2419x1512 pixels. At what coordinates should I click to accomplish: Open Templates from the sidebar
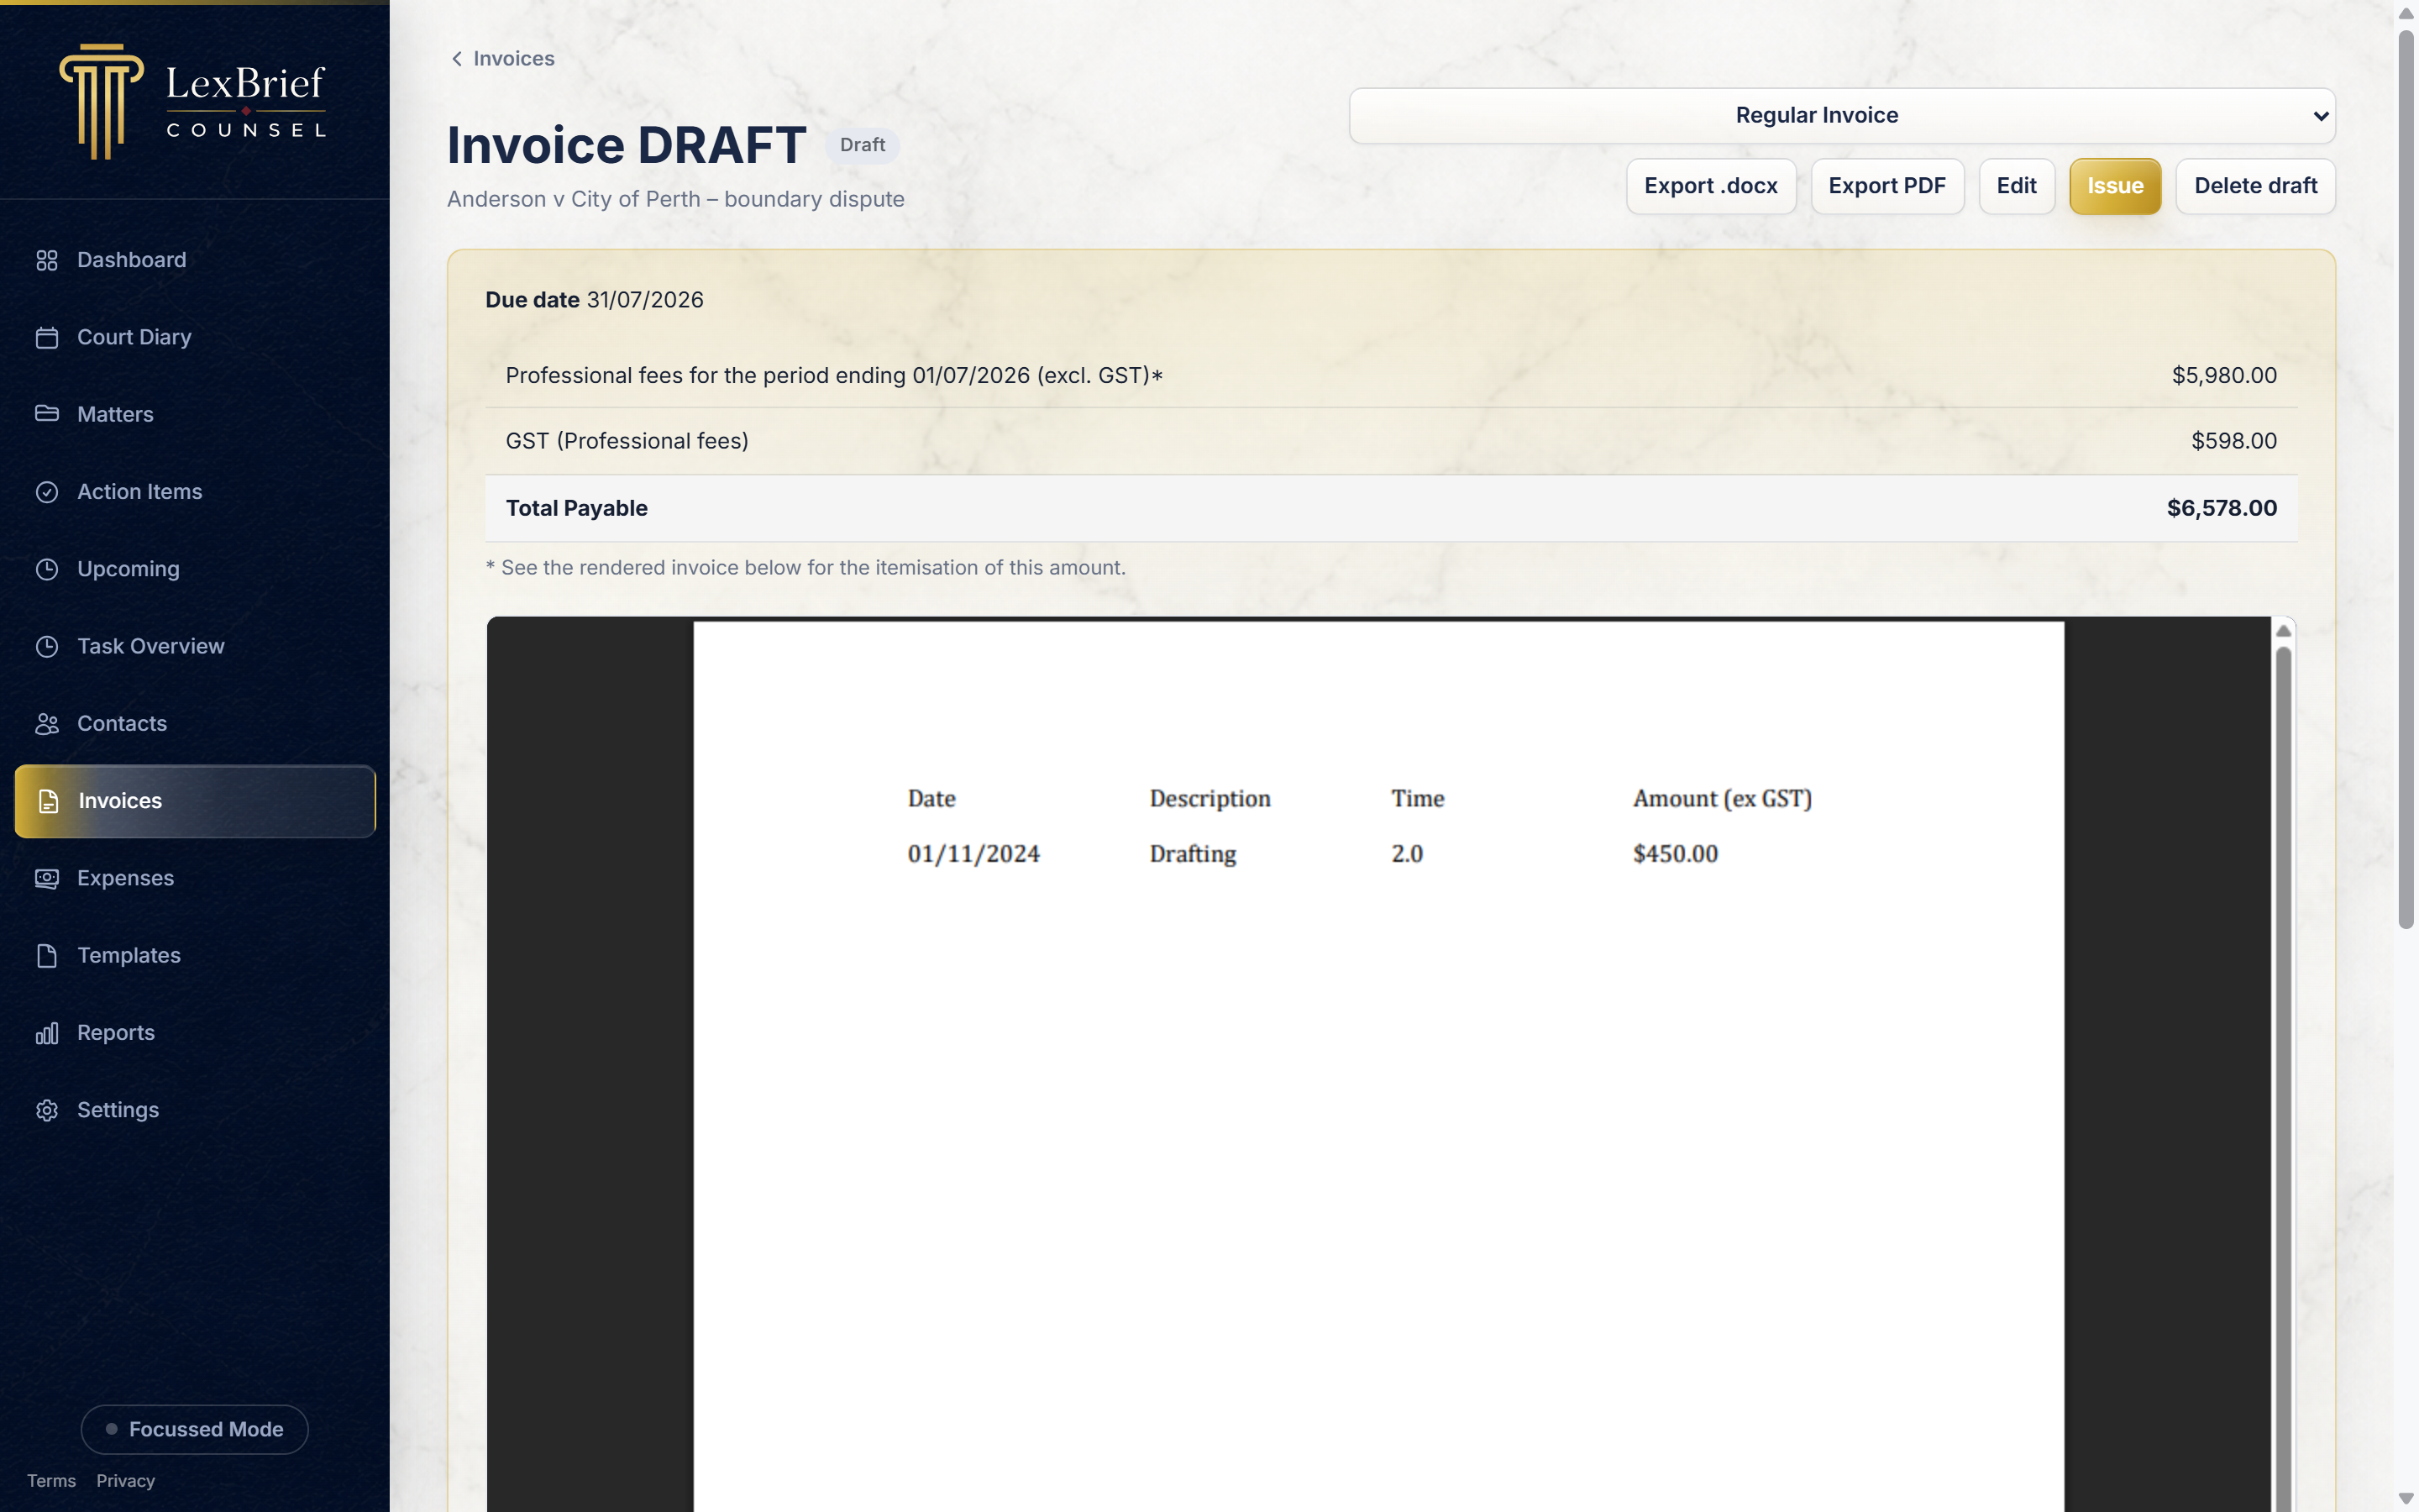pyautogui.click(x=195, y=956)
